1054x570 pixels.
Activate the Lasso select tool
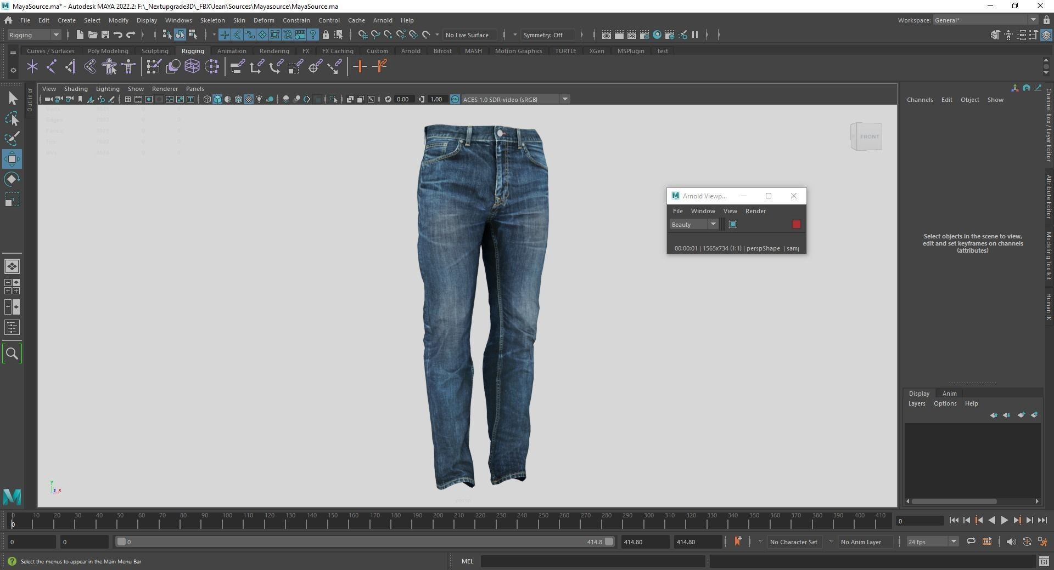tap(12, 118)
